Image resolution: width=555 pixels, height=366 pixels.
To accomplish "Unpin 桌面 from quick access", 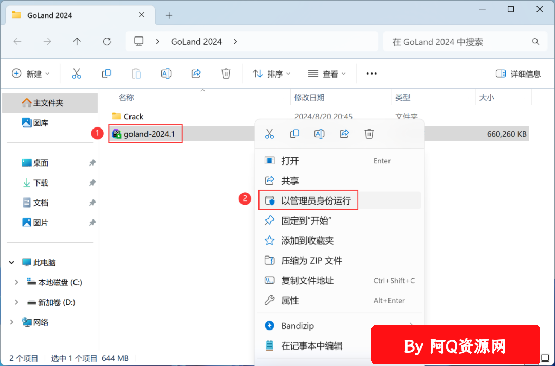I will click(92, 163).
